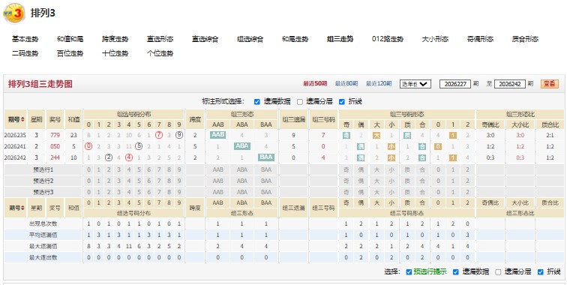567x285 pixels.
Task: Click the highlighted BAA badge in row 2026242
Action: click(x=266, y=157)
